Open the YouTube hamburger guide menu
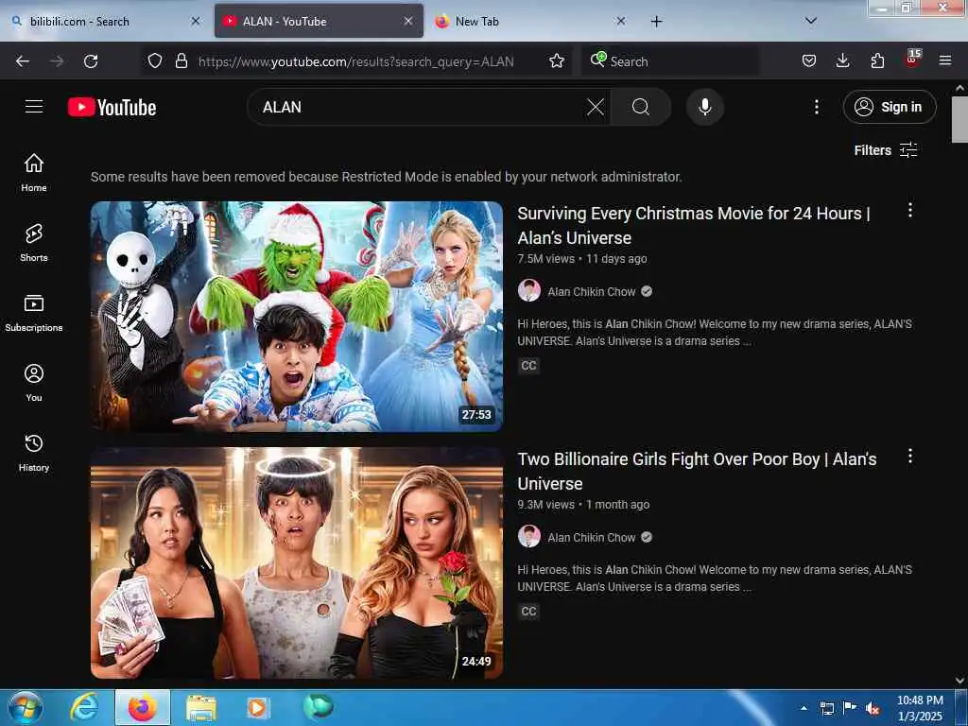 [x=34, y=107]
